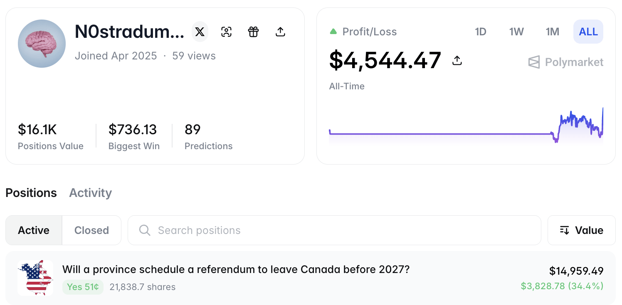Click the share icon beside the profit amount
The width and height of the screenshot is (622, 305).
[457, 61]
